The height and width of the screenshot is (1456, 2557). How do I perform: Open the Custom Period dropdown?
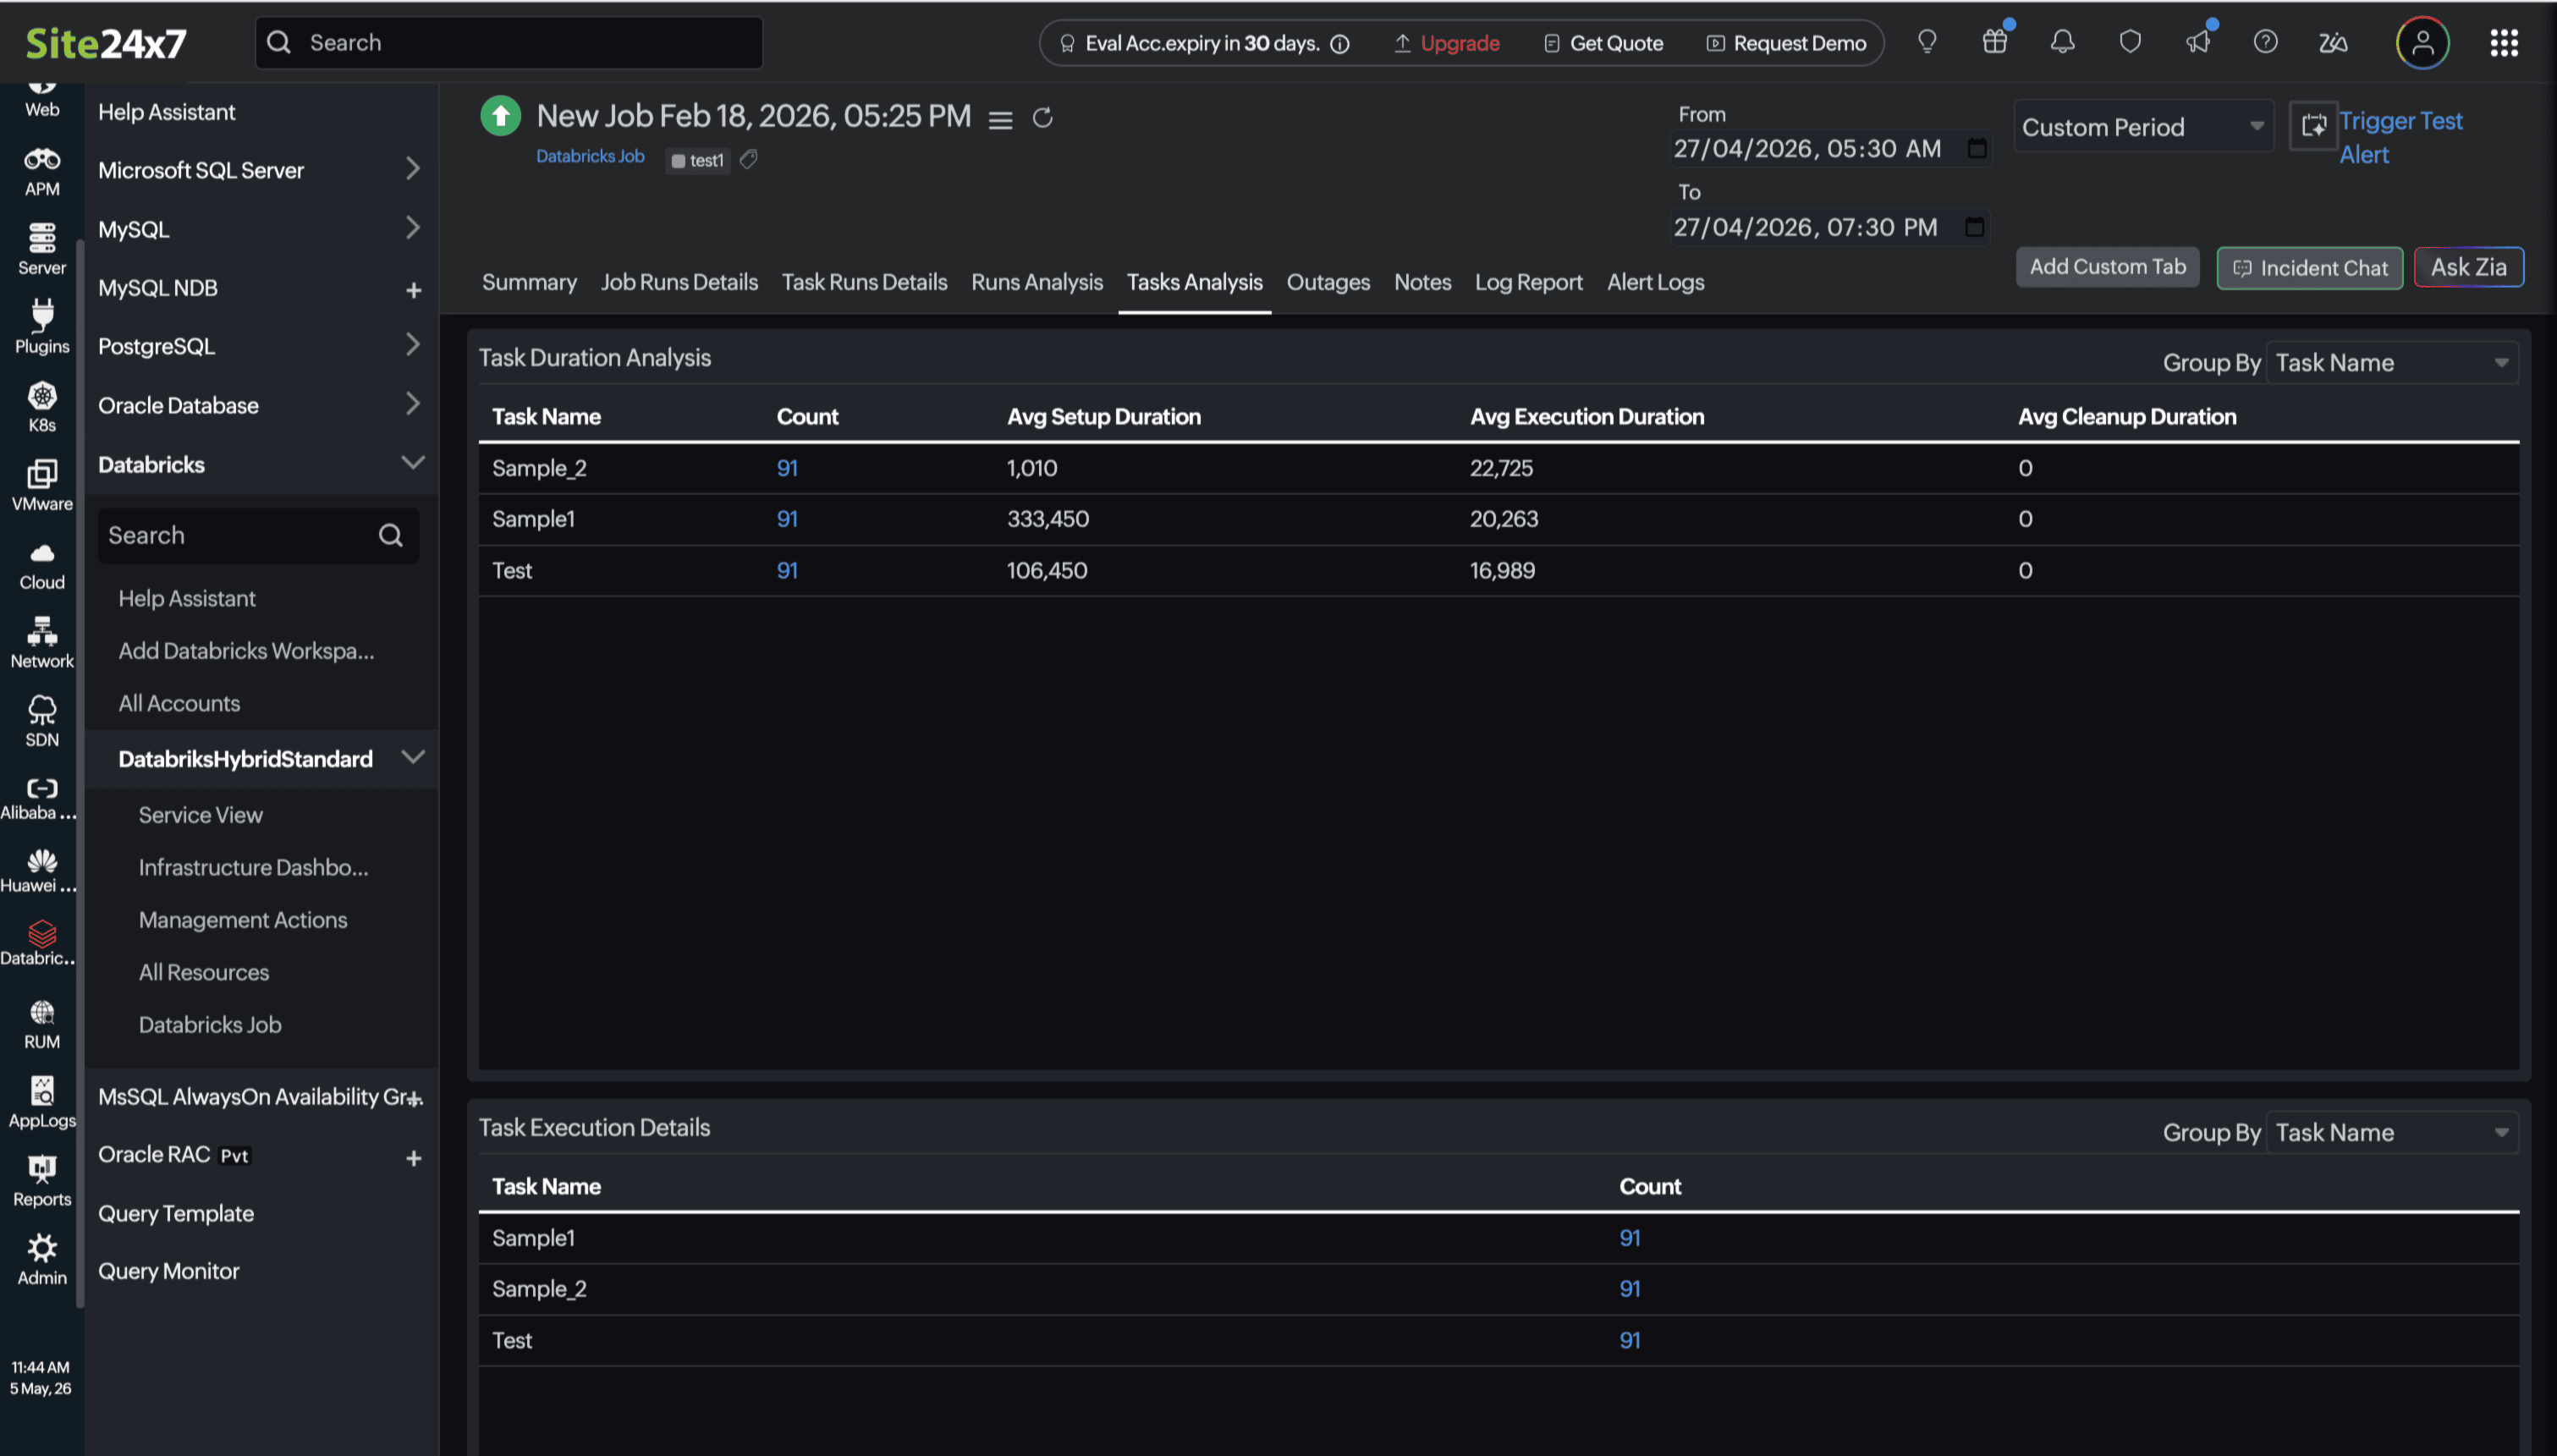[2142, 126]
